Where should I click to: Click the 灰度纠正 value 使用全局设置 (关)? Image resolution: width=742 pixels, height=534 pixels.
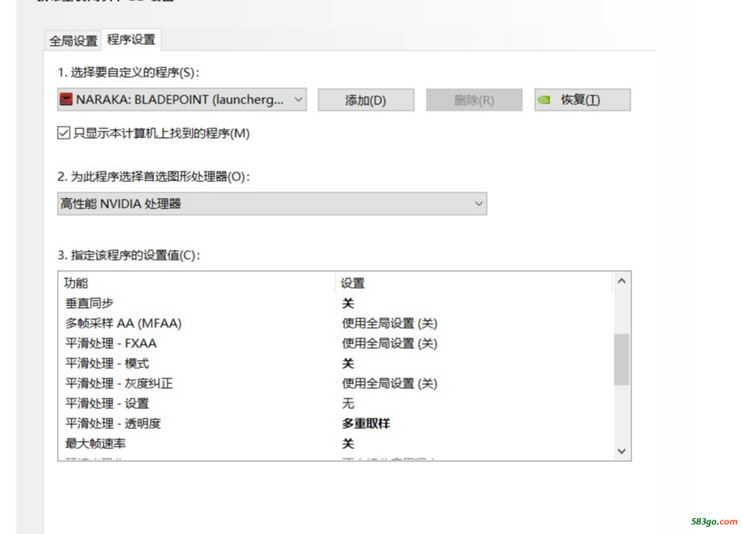pos(390,383)
